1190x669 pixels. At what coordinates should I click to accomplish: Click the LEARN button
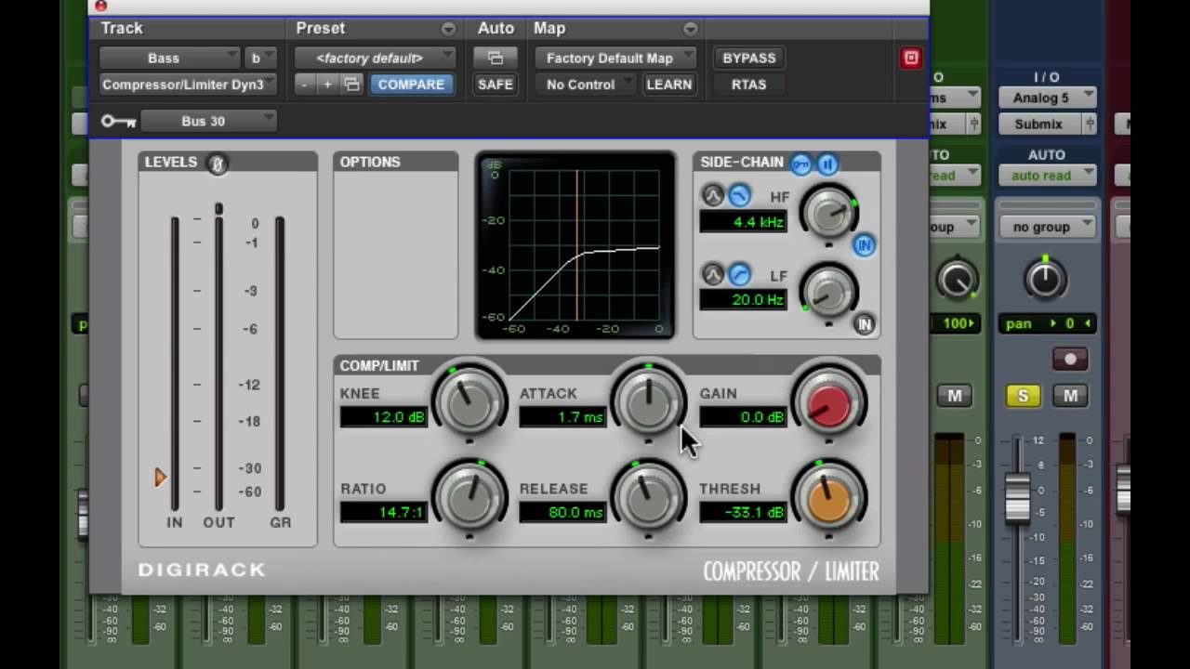pyautogui.click(x=669, y=85)
